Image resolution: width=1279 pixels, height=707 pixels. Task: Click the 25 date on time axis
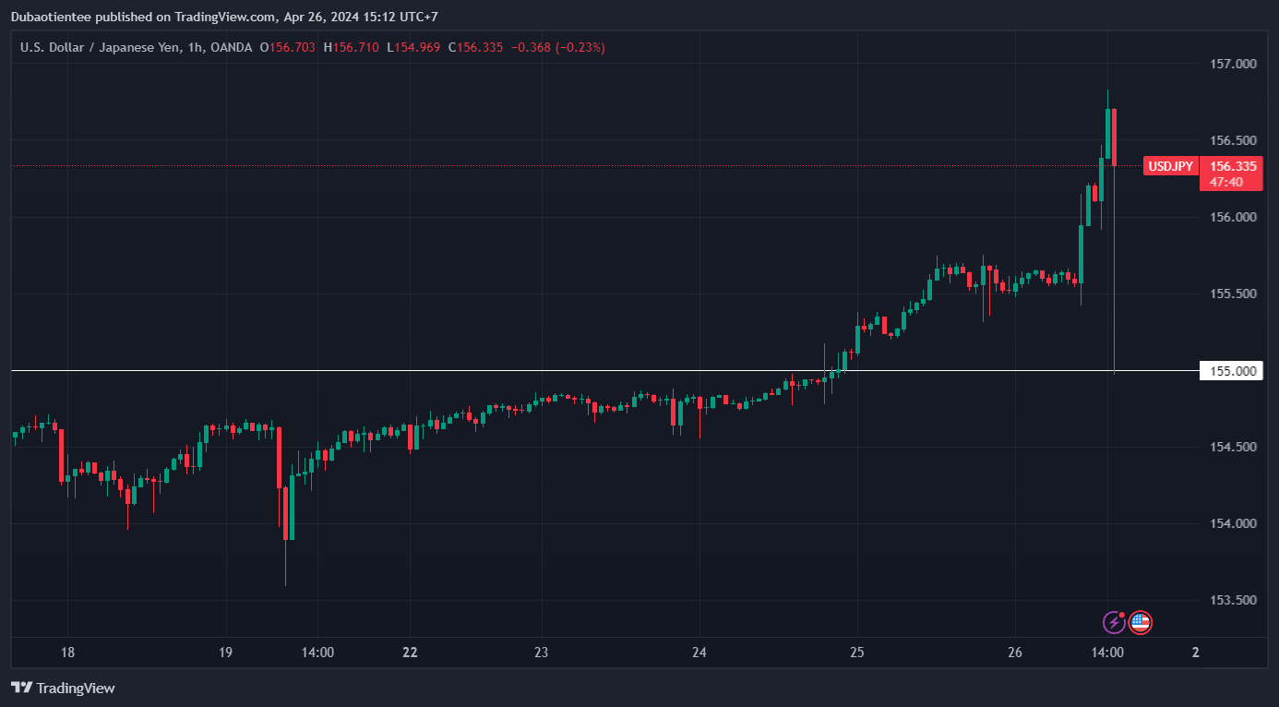tap(857, 653)
